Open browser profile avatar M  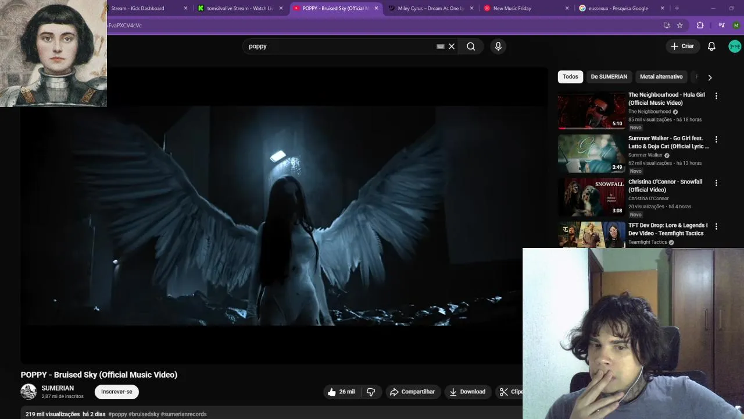736,25
